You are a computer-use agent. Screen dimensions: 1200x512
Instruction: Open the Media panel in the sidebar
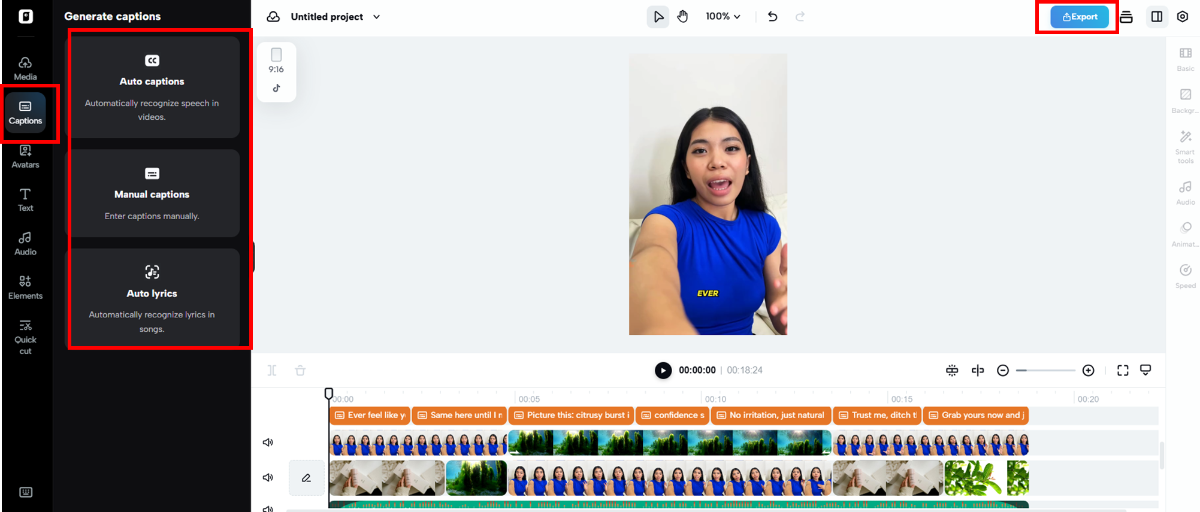click(25, 69)
